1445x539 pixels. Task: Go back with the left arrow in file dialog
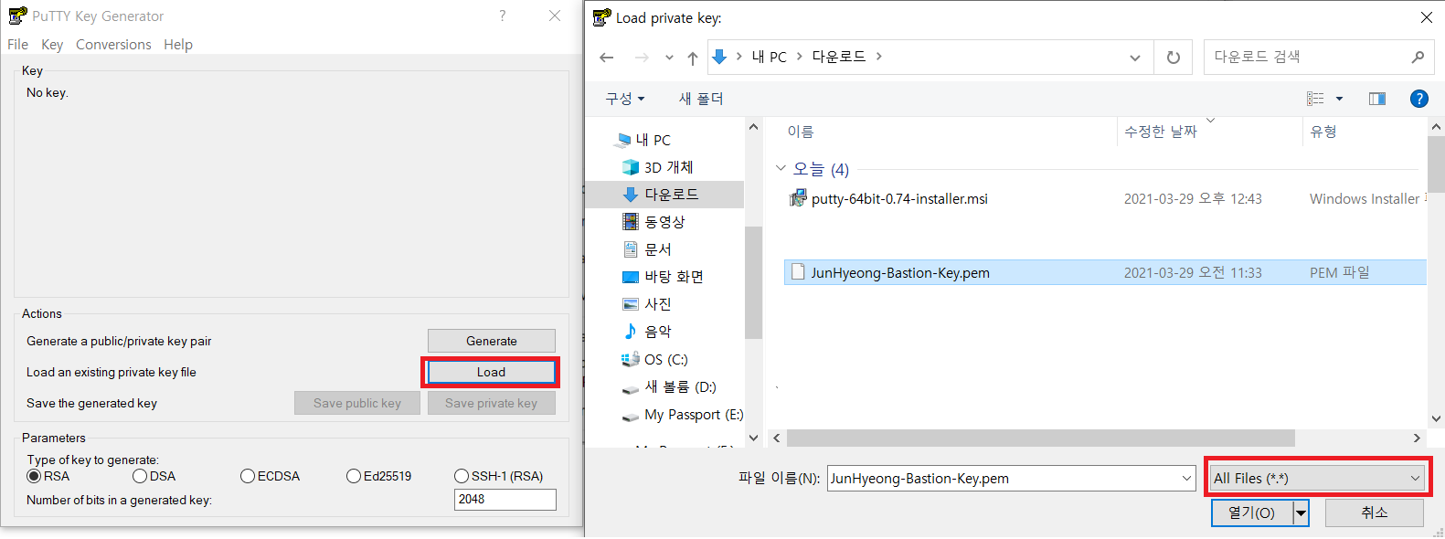point(607,58)
